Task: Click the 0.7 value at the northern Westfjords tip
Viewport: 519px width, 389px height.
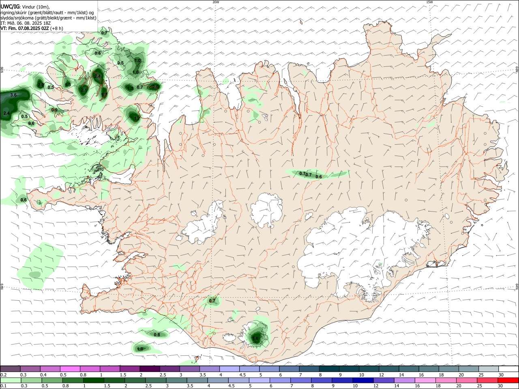Action: point(104,33)
